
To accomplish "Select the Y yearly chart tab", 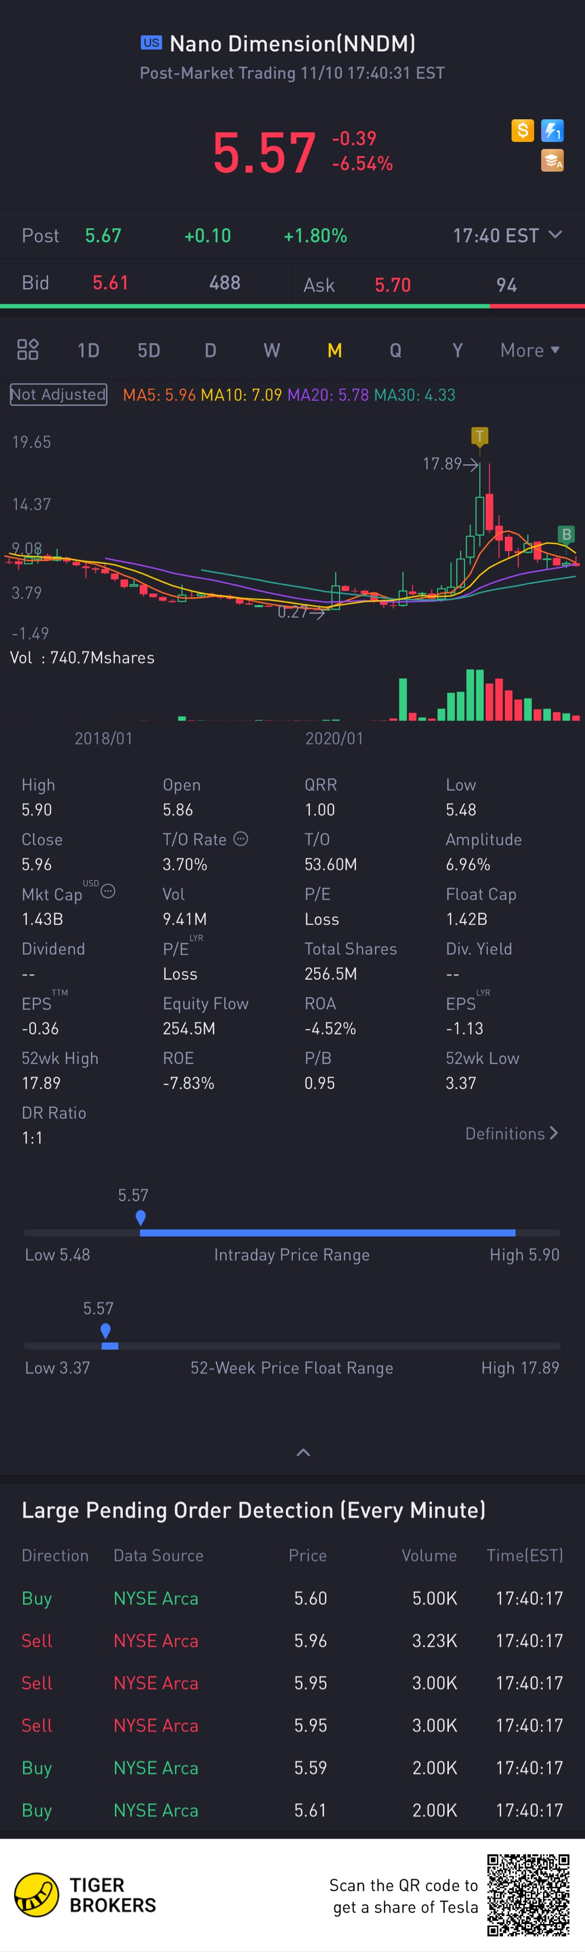I will coord(457,350).
